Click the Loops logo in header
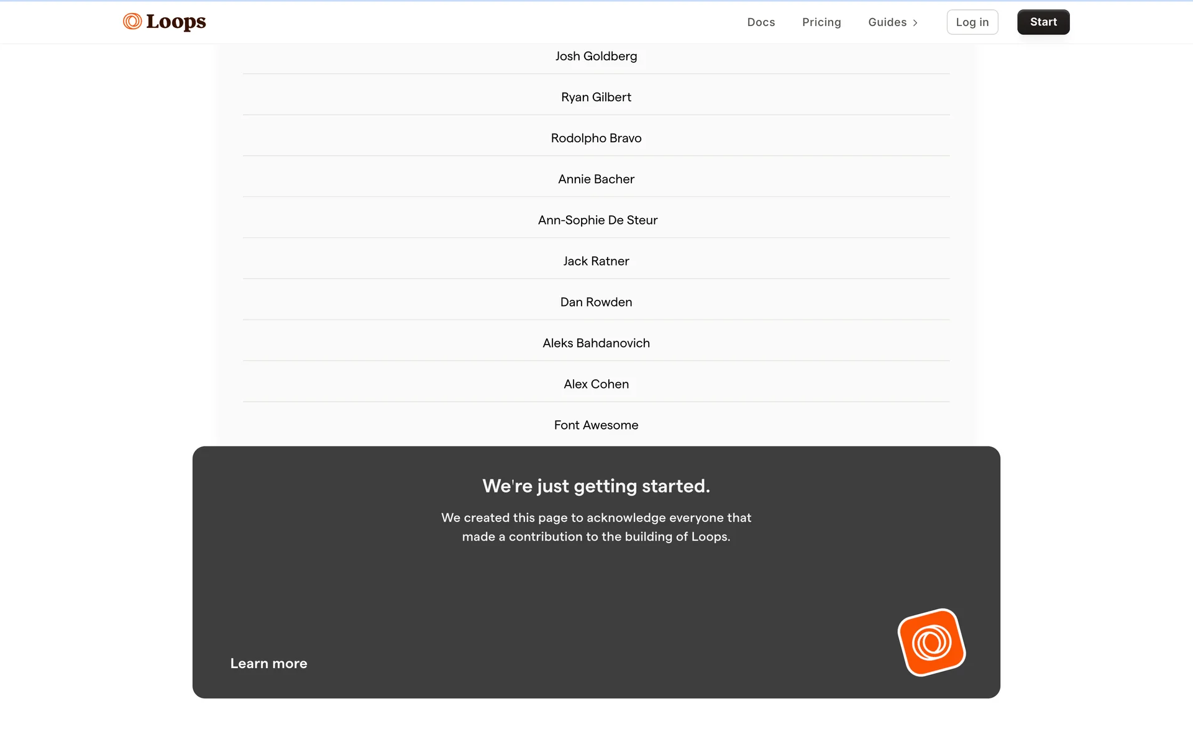The height and width of the screenshot is (745, 1193). click(x=132, y=22)
